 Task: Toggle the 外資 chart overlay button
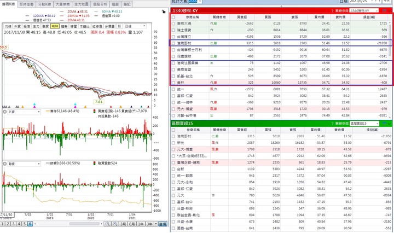(x=18, y=26)
